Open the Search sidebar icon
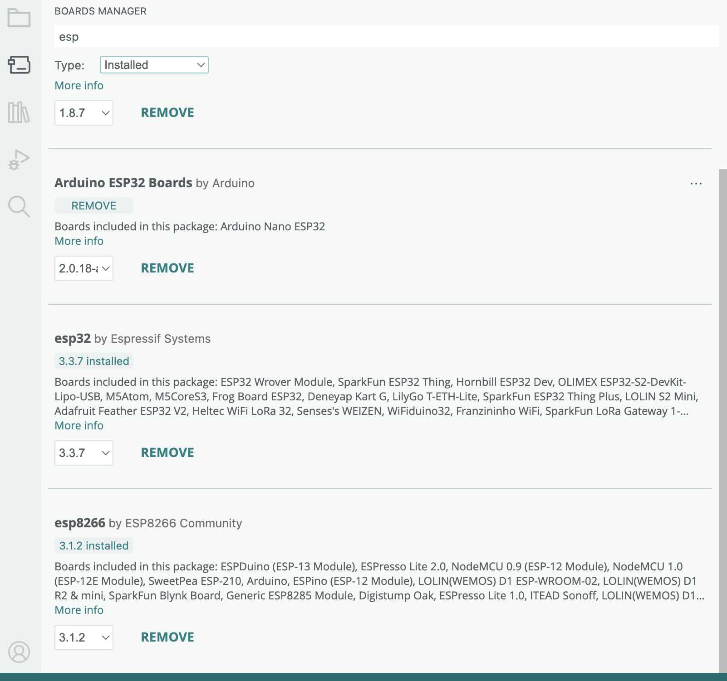The width and height of the screenshot is (727, 681). (19, 207)
